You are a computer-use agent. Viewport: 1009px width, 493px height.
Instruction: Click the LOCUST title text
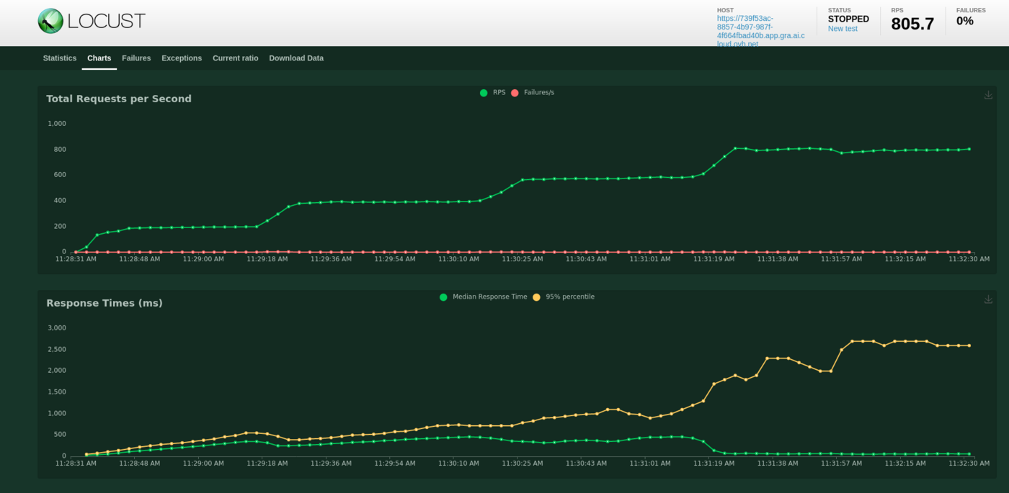coord(106,21)
